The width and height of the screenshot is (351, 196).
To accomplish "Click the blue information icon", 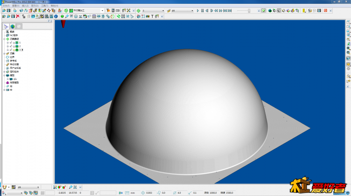I will tap(56, 16).
